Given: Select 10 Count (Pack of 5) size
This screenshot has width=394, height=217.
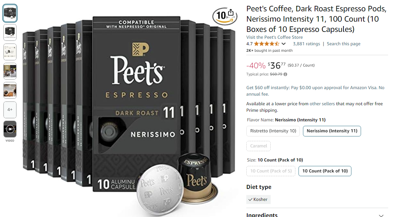Looking at the screenshot, I should pos(271,171).
